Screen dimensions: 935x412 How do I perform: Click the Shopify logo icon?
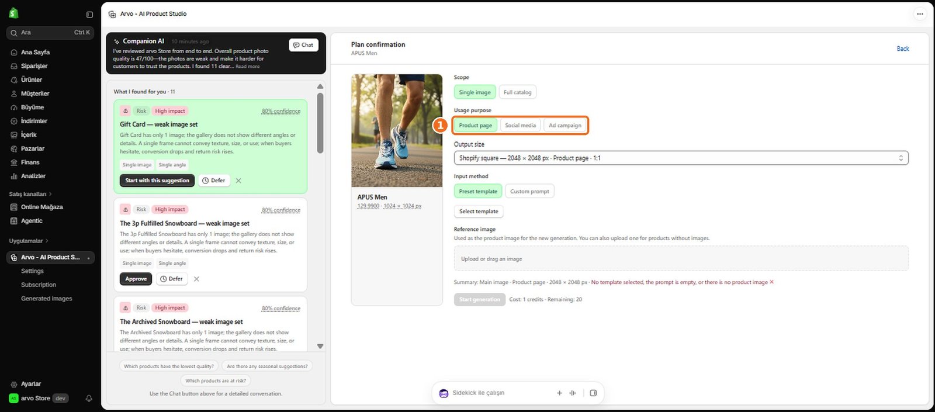click(13, 13)
